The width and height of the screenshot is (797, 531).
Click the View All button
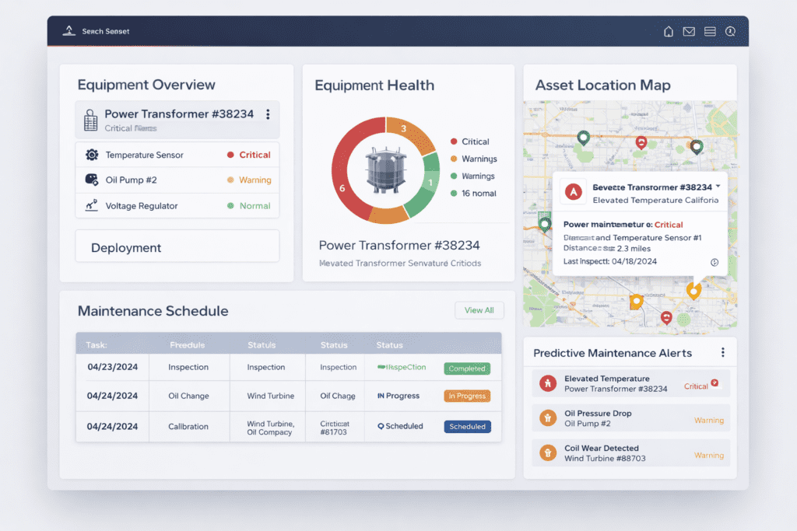[479, 309]
